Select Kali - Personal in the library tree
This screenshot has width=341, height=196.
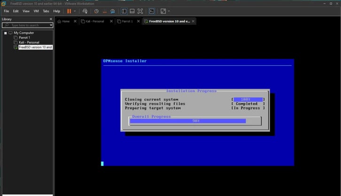(29, 42)
